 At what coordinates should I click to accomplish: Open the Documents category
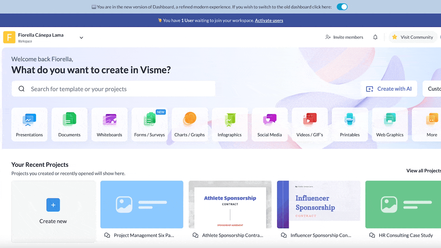[69, 125]
